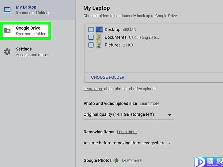
Task: Click the CHOOSE FOLDER button
Action: (x=108, y=77)
